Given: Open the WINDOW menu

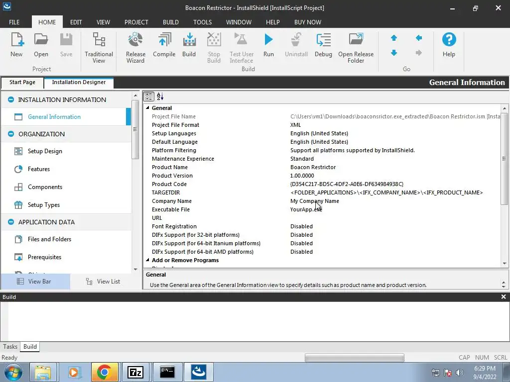Looking at the screenshot, I should click(239, 22).
